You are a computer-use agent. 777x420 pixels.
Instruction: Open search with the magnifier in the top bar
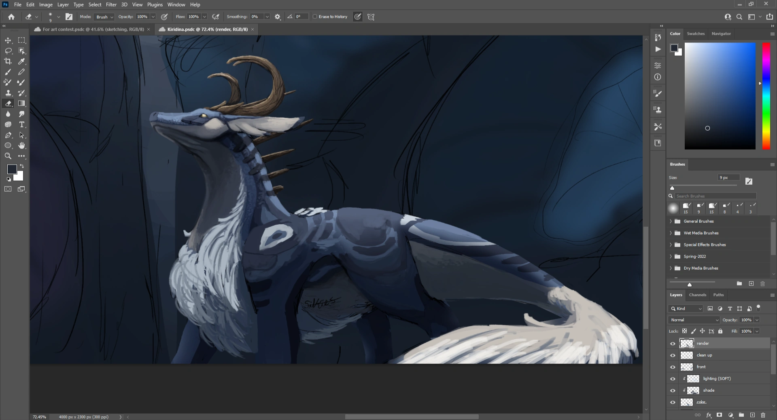(739, 17)
